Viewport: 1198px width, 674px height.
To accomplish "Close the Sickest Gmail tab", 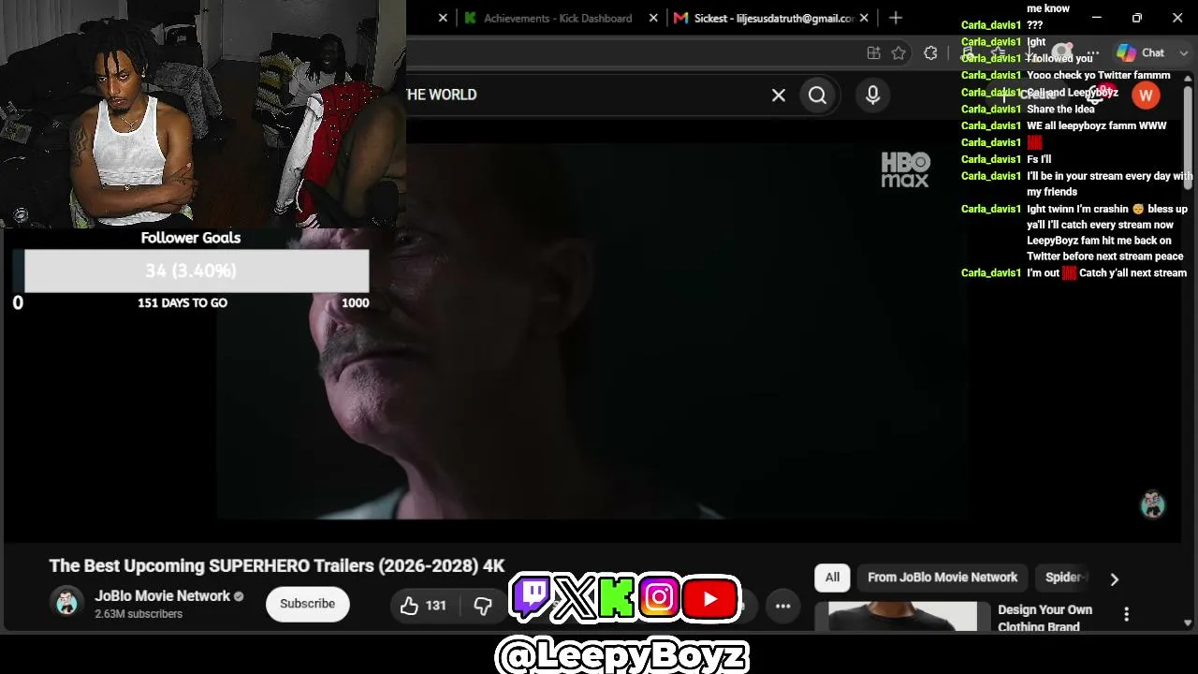I will (864, 18).
